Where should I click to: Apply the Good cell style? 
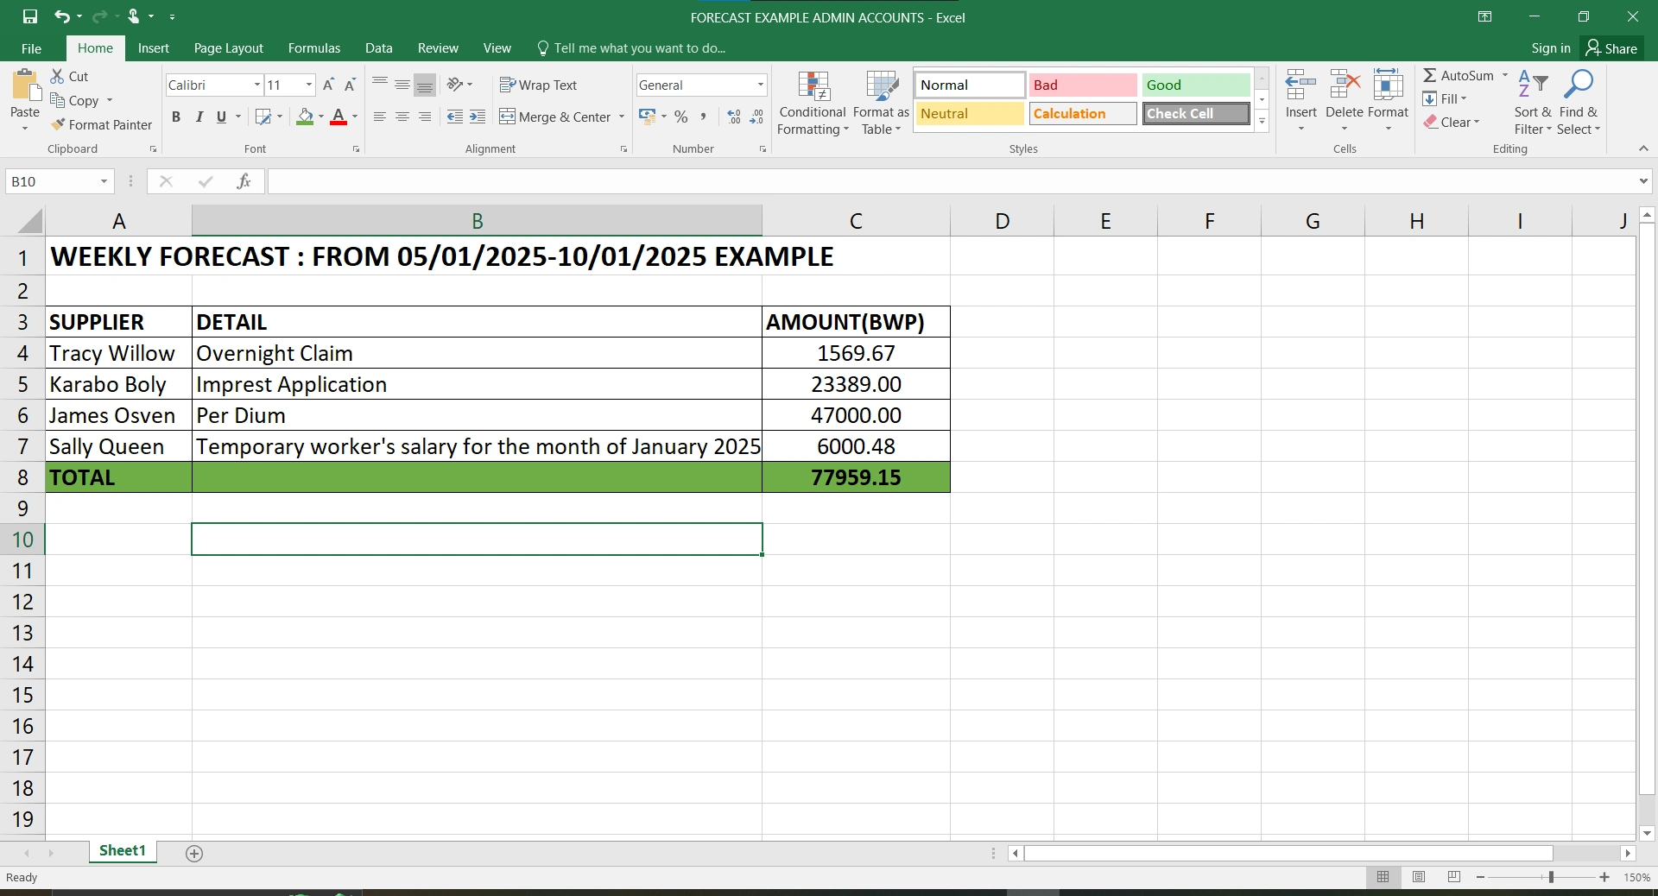(x=1196, y=85)
